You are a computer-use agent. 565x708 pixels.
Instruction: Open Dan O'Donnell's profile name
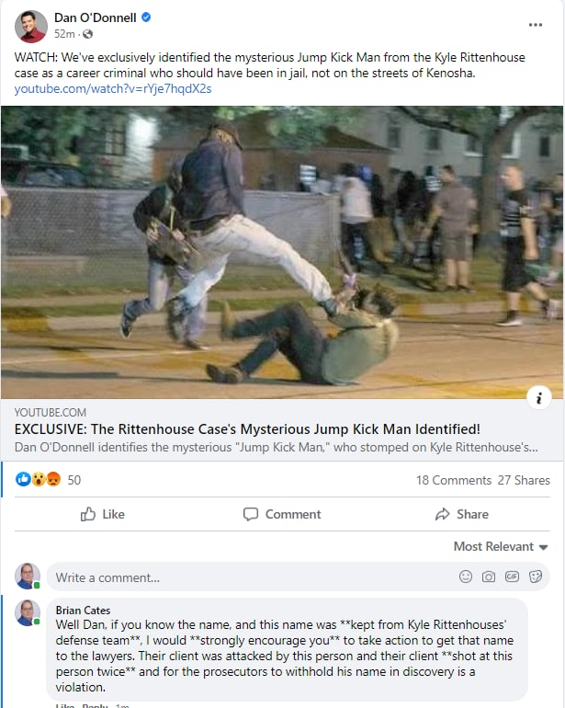(x=96, y=17)
